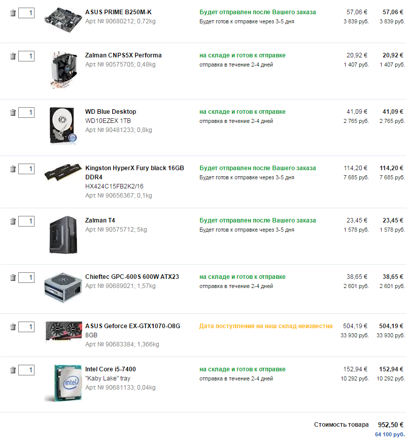Screen dimensions: 407x446
Task: Open Zalman CNPS5X Performa product page
Action: coord(123,55)
